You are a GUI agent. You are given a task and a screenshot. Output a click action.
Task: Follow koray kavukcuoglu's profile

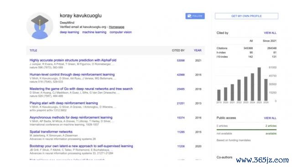pos(195,16)
